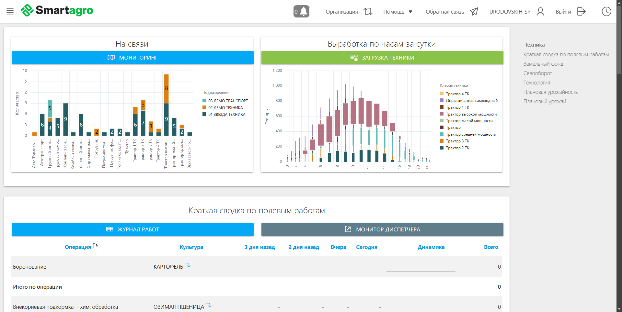
Task: Sort table by Операция column header
Action: pyautogui.click(x=78, y=247)
